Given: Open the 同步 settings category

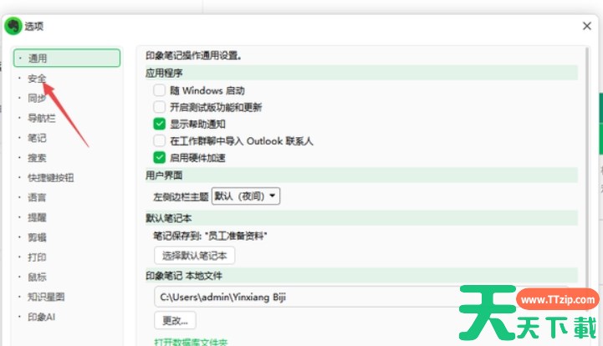Looking at the screenshot, I should click(x=37, y=98).
